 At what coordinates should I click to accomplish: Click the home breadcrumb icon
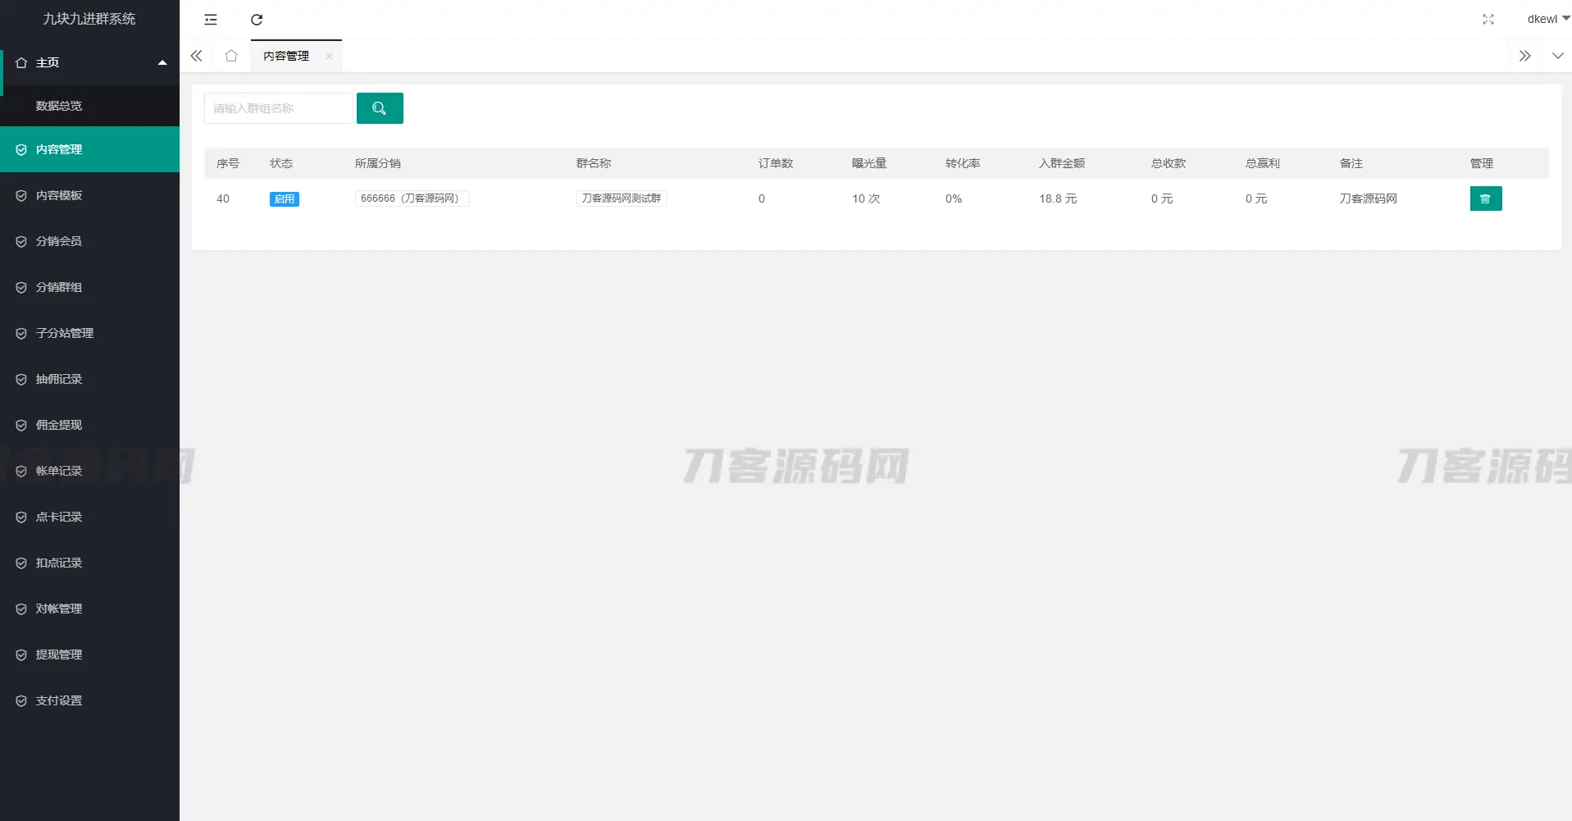[230, 56]
